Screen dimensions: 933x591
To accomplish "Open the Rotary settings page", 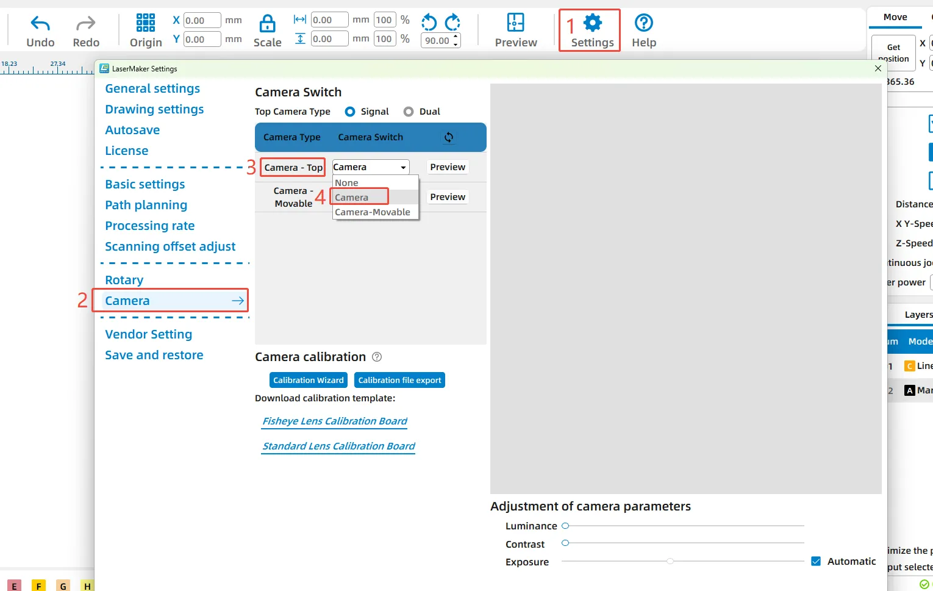I will pos(124,280).
